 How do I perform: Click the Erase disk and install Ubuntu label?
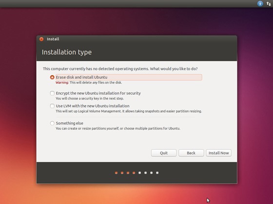[81, 77]
